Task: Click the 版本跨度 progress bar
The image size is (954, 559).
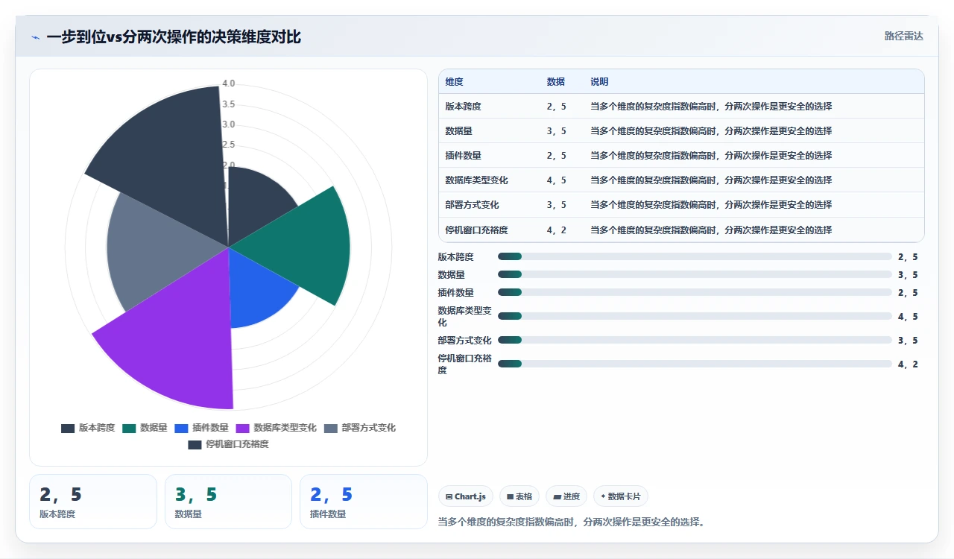Action: pos(695,256)
